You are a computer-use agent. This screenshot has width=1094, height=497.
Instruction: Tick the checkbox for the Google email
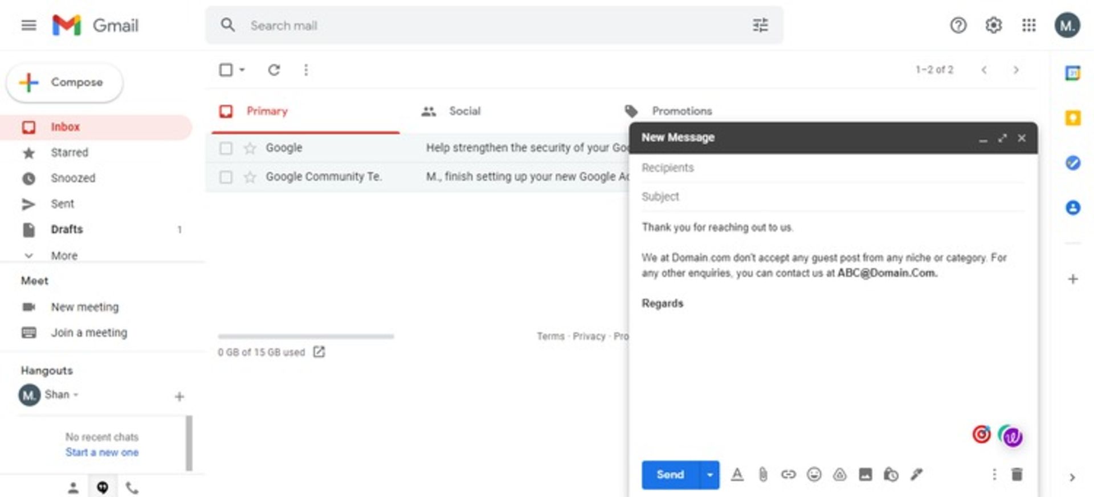[226, 148]
